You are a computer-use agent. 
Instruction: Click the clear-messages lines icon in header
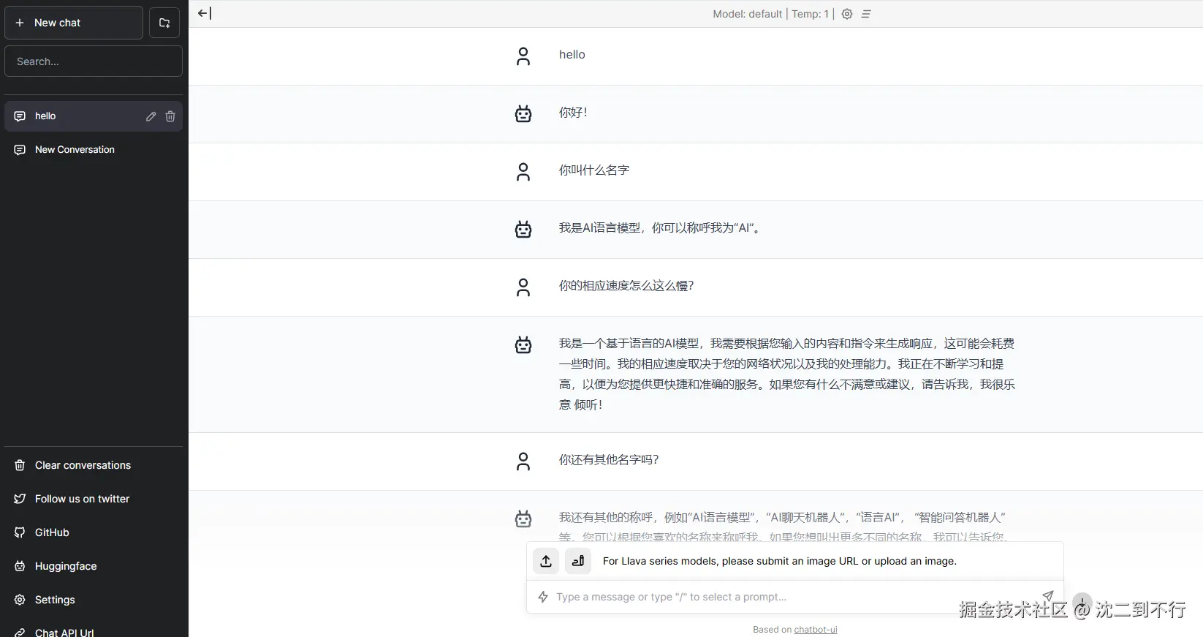(866, 14)
